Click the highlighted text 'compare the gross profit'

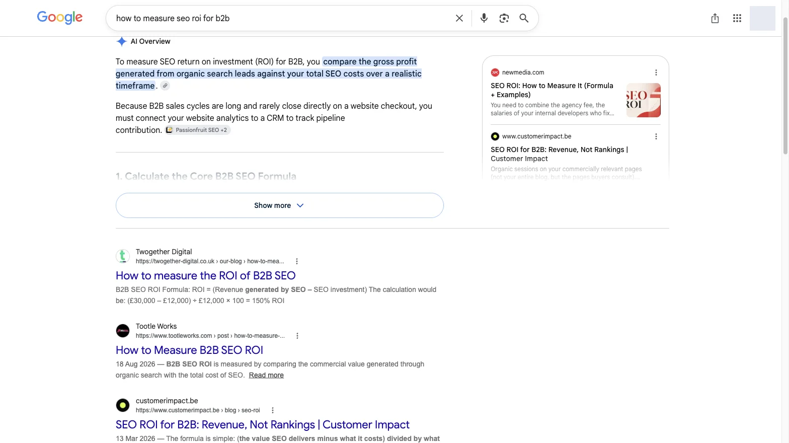point(370,61)
